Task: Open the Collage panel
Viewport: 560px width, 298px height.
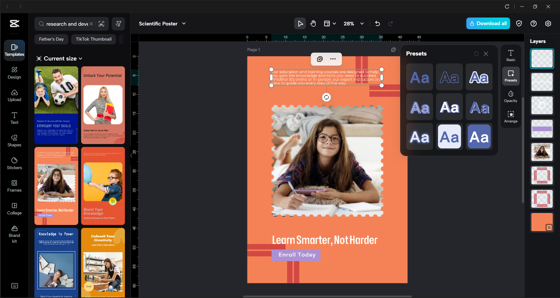Action: click(x=14, y=208)
